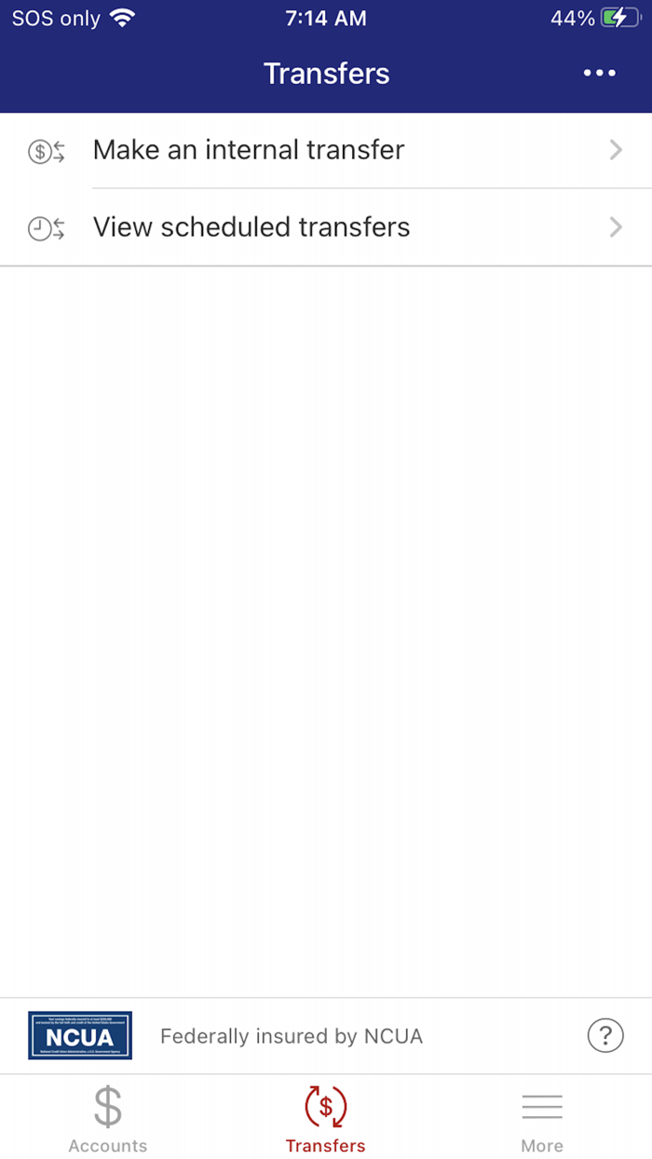The height and width of the screenshot is (1159, 652).
Task: Expand the Make an internal transfer chevron
Action: point(616,150)
